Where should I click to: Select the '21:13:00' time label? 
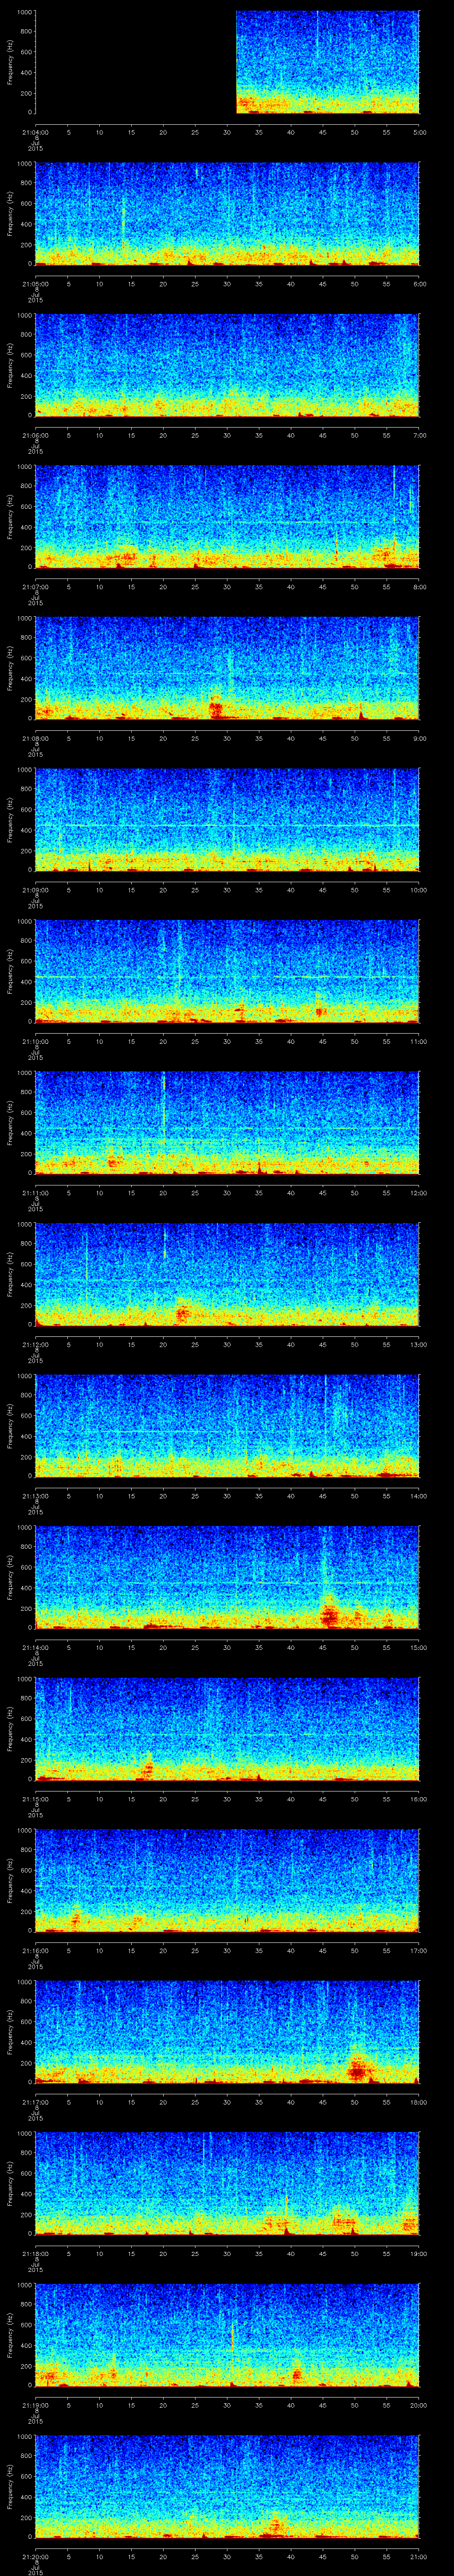coord(35,1495)
